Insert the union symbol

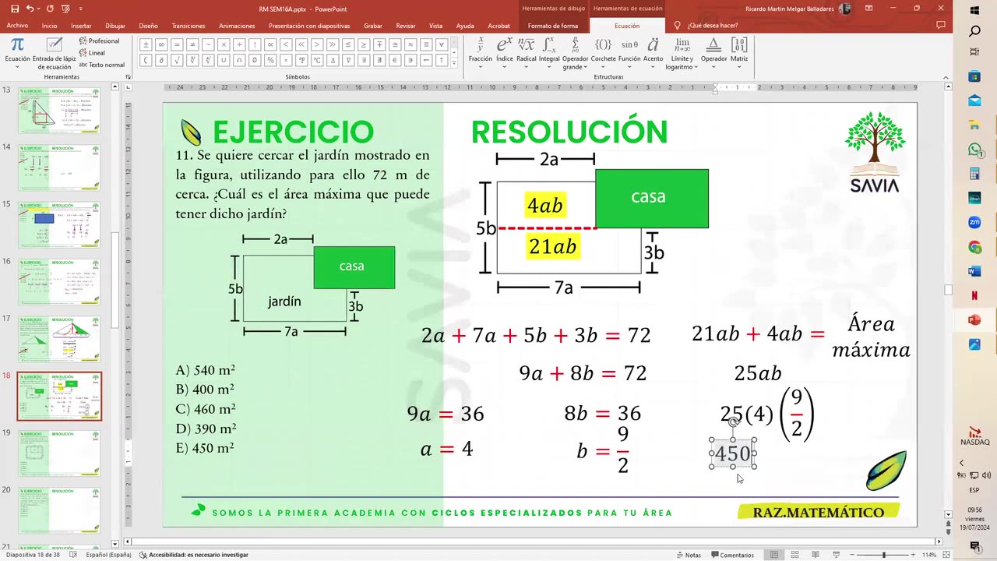click(x=224, y=60)
